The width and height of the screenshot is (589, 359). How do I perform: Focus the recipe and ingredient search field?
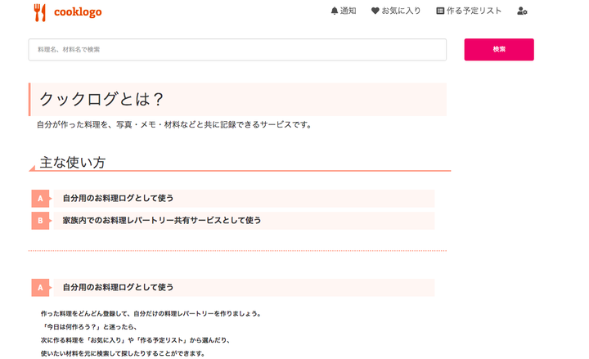point(237,50)
